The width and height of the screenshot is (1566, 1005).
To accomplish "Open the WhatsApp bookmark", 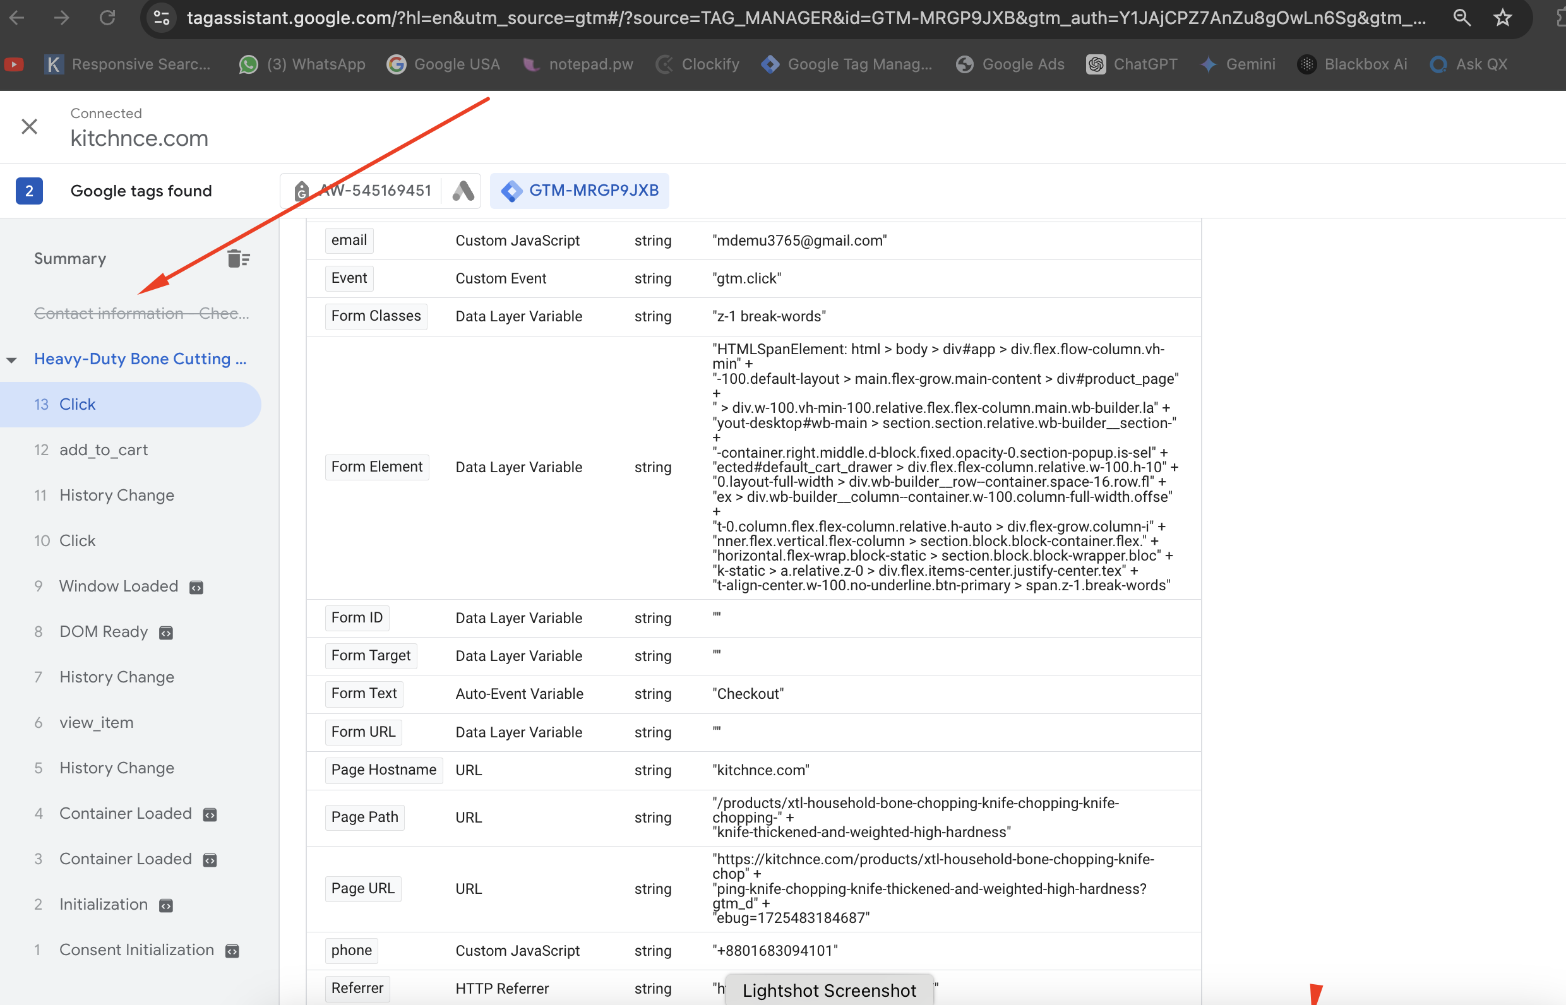I will 302,64.
